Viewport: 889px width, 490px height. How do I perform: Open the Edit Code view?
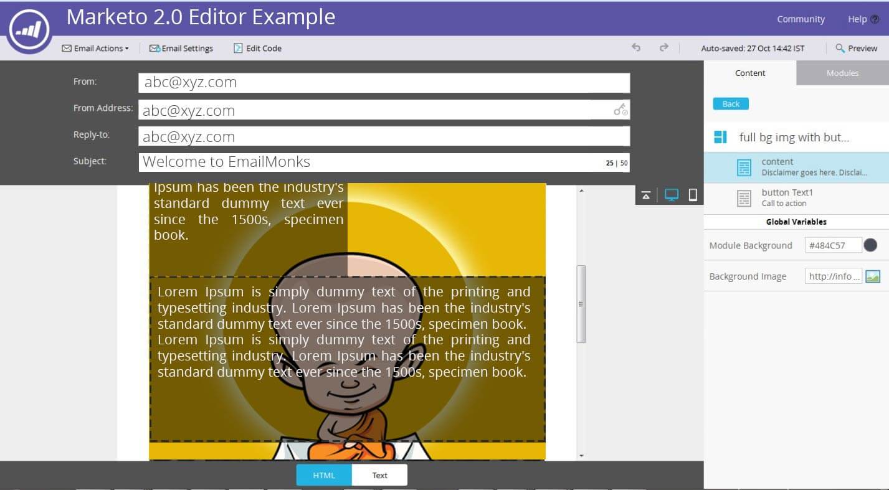coord(257,48)
